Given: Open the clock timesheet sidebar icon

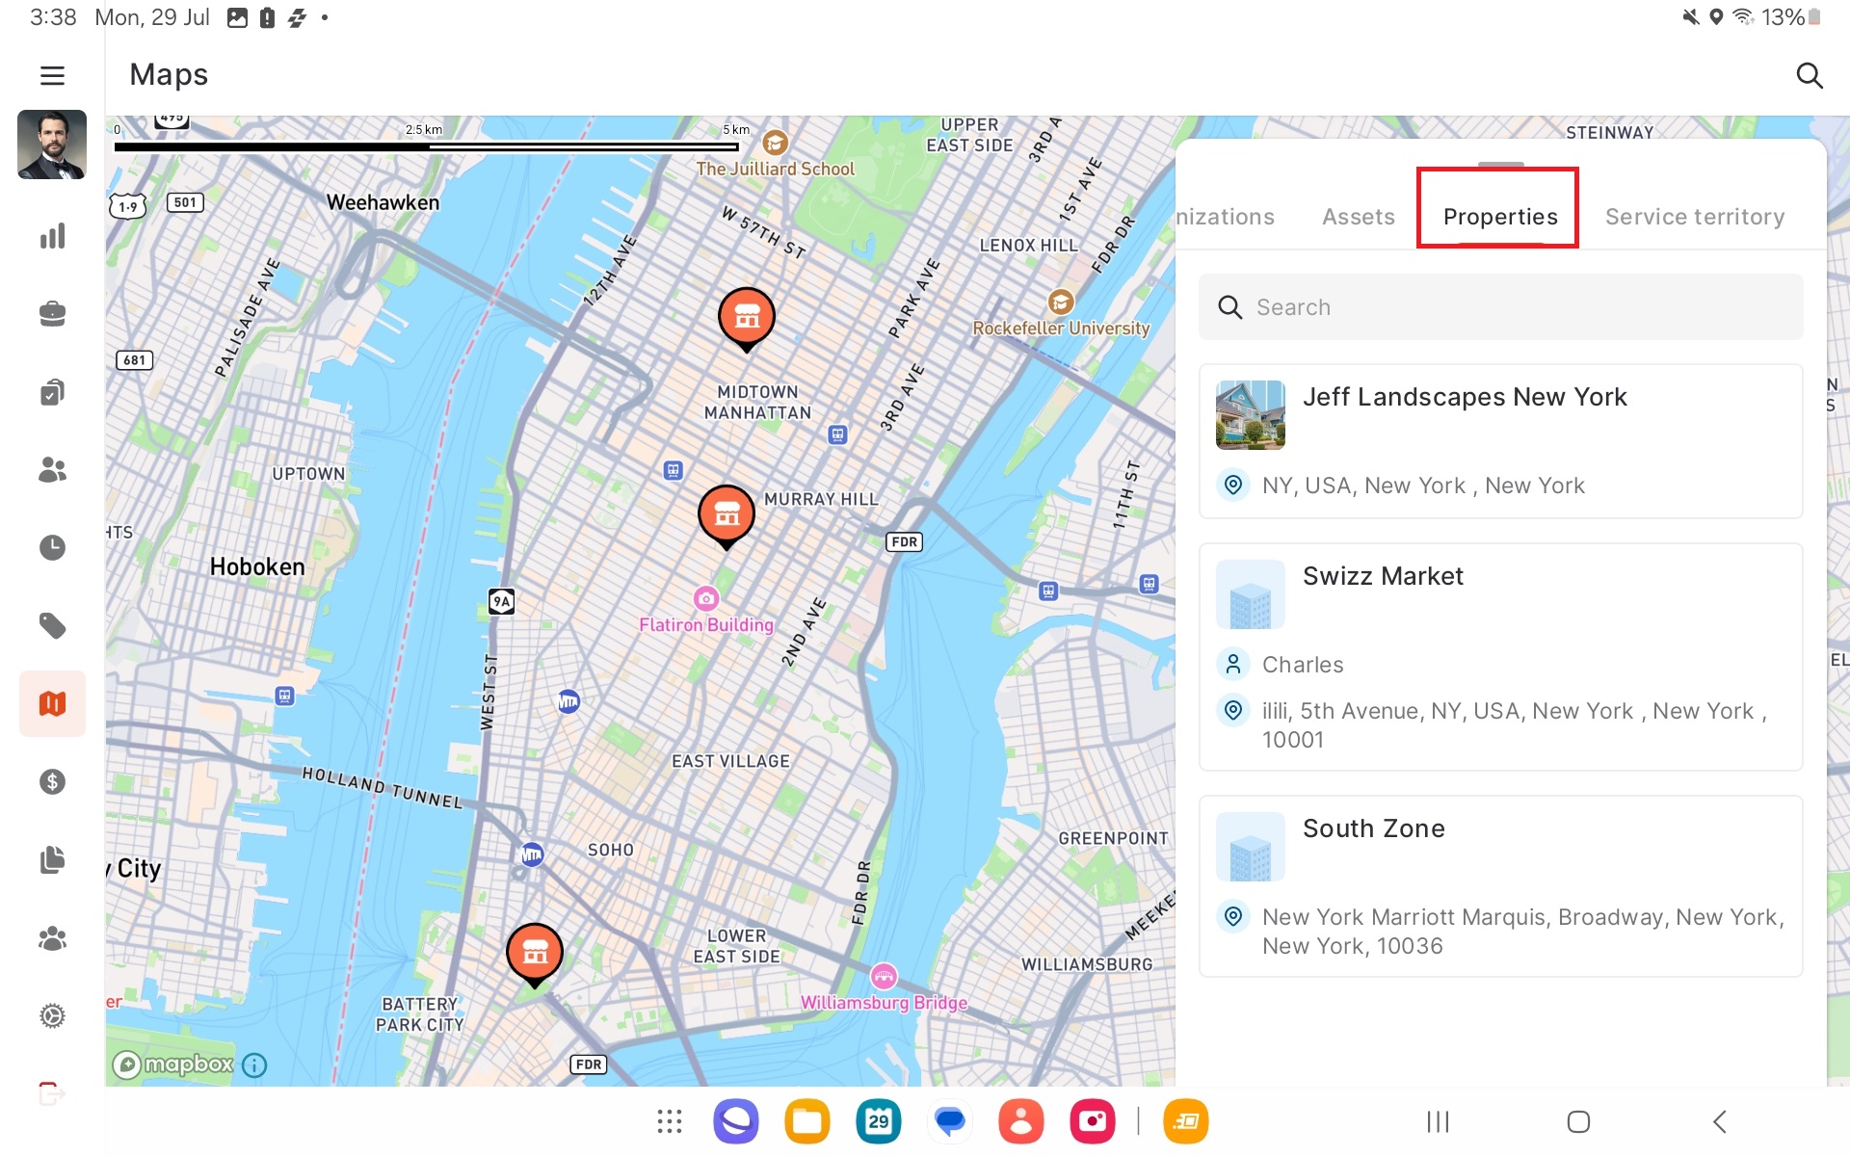Looking at the screenshot, I should click(52, 547).
